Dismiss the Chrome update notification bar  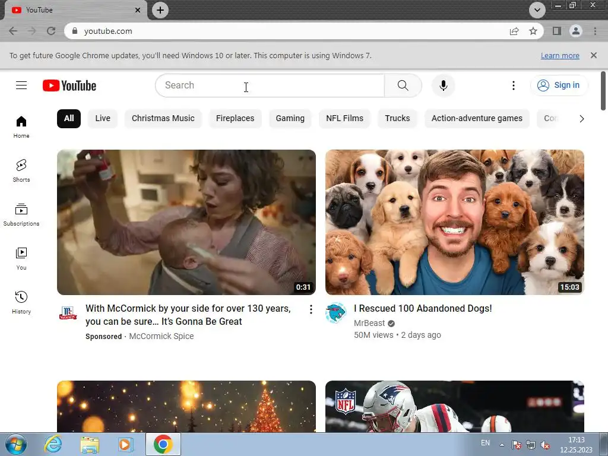(x=593, y=55)
